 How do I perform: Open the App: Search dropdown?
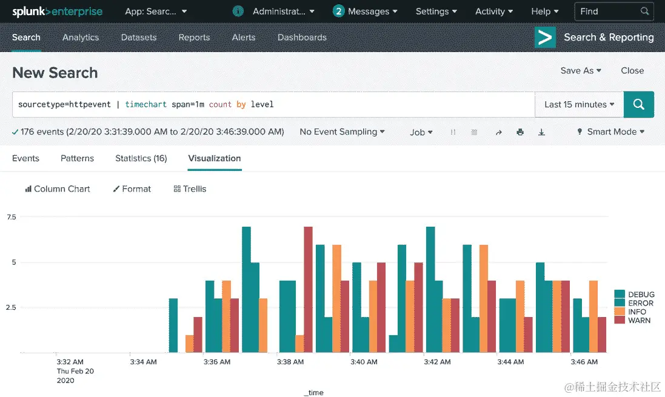(x=156, y=12)
